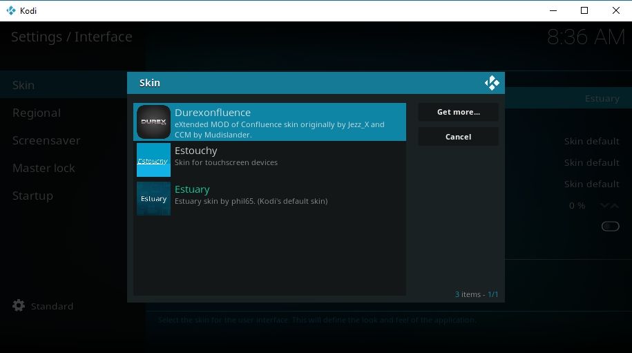
Task: Decrease the 0 % zoom value
Action: point(604,206)
